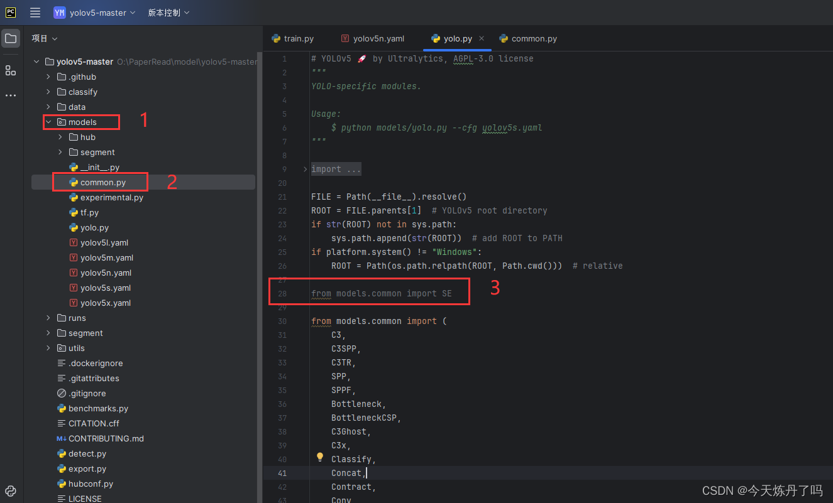Switch to the yolov5n.yaml tab
The image size is (833, 503).
coord(373,38)
